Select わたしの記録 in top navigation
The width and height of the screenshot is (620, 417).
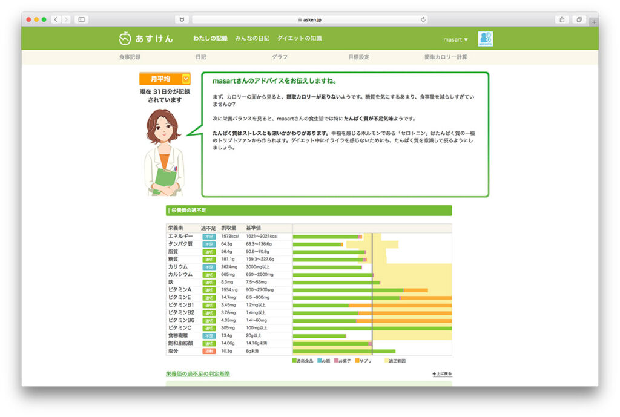[210, 39]
